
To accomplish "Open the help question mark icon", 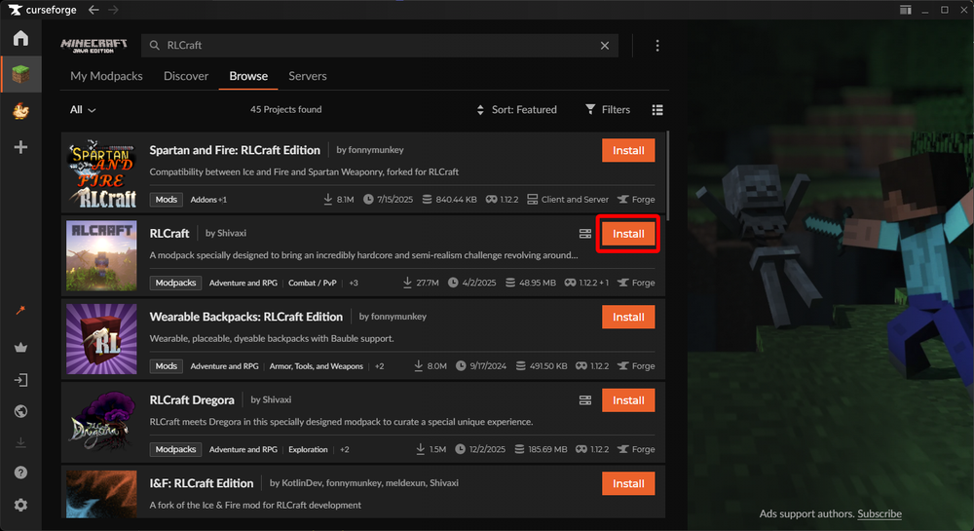I will [20, 473].
